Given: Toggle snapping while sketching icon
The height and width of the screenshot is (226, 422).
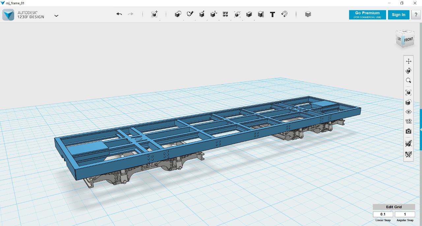Looking at the screenshot, I should 408,143.
